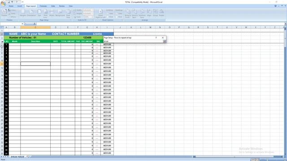The image size is (287, 161).
Task: Click the fx insert function icon
Action: coord(35,24)
